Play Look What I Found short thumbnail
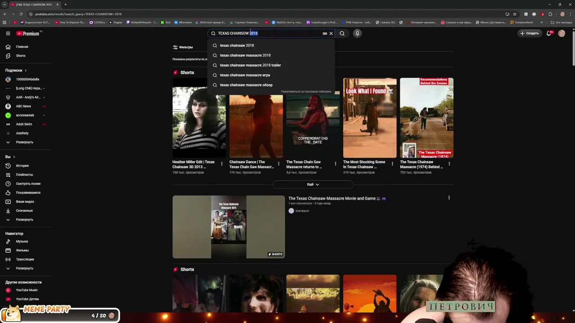 (370, 118)
